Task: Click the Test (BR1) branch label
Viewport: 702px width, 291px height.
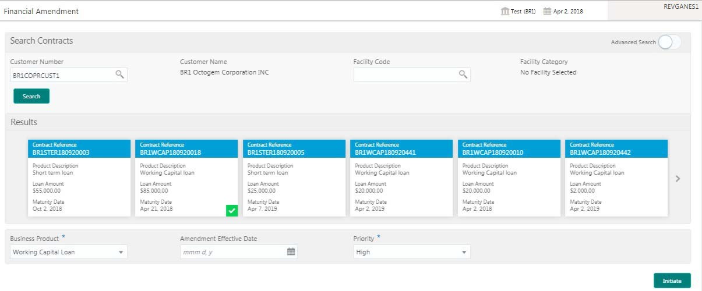Action: pyautogui.click(x=523, y=12)
